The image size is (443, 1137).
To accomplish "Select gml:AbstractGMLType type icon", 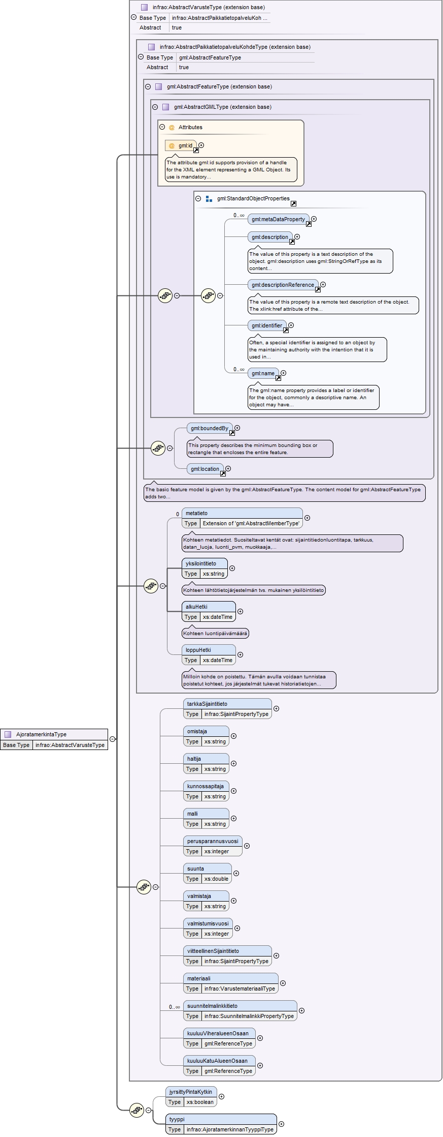I will pos(165,107).
